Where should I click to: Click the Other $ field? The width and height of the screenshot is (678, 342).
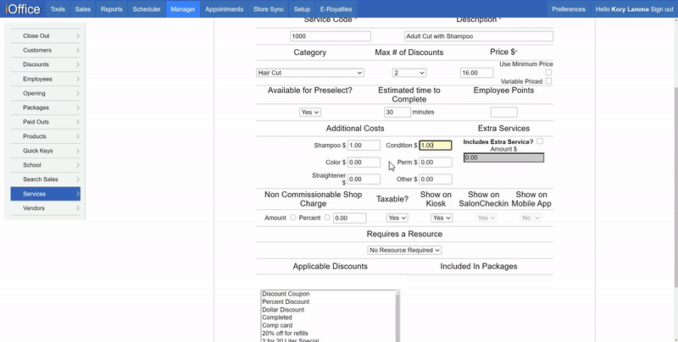(436, 179)
